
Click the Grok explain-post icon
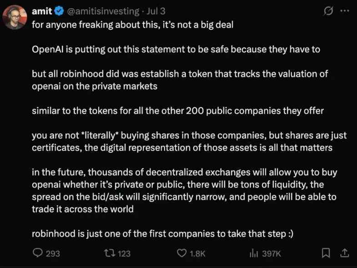(x=328, y=11)
